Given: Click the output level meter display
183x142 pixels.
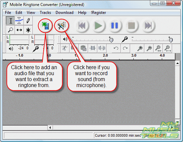Looking at the screenshot, I should coord(19,40).
